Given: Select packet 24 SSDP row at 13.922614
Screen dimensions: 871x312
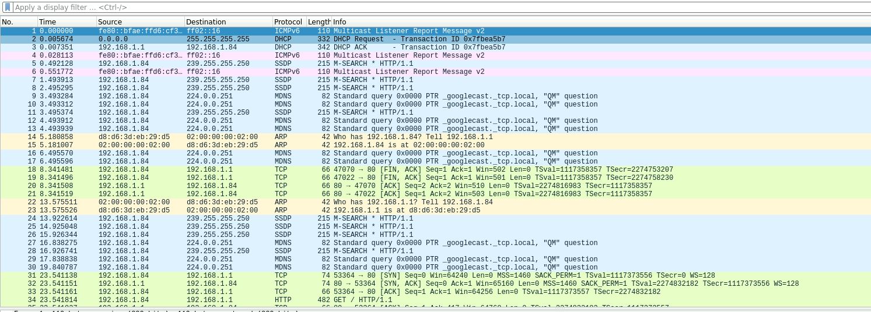Looking at the screenshot, I should tap(435, 218).
